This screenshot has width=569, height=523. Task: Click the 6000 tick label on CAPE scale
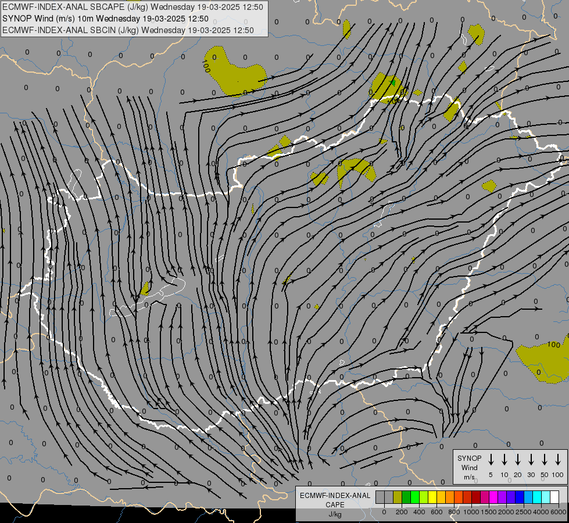point(559,512)
